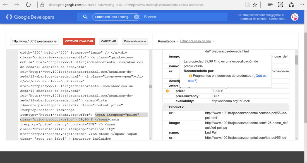Click warning icon next to Fragmentos enriquecidos
Screen dimensions: 307x163
(190, 76)
